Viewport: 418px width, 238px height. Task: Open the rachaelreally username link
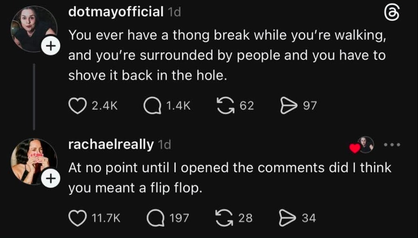click(x=111, y=144)
